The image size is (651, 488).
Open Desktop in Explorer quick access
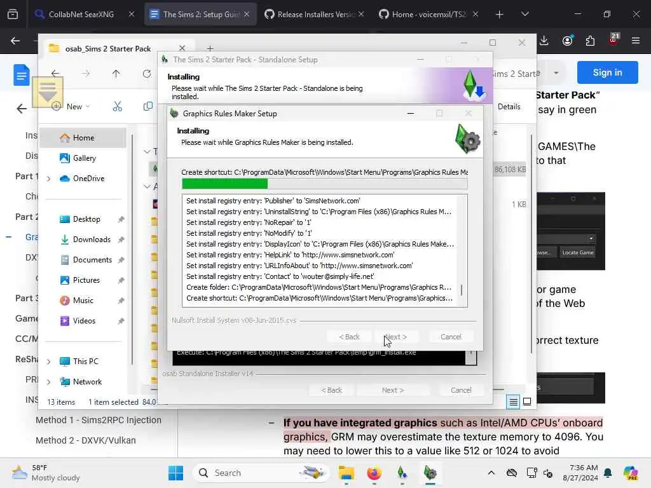[x=86, y=219]
